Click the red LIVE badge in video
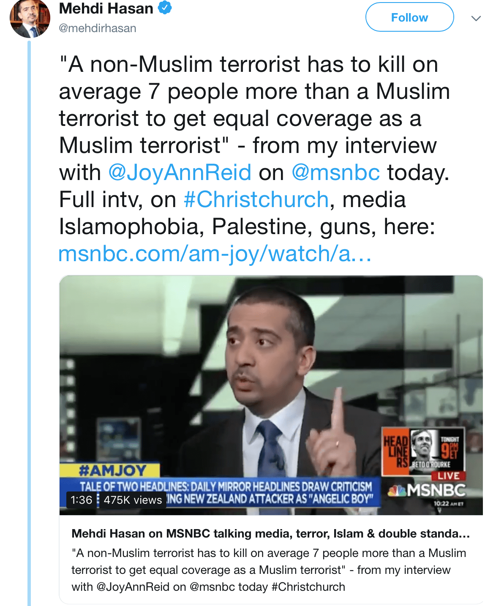Image resolution: width=496 pixels, height=606 pixels. 448,476
